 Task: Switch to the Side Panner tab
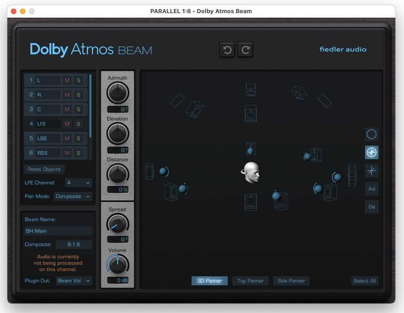pos(291,281)
